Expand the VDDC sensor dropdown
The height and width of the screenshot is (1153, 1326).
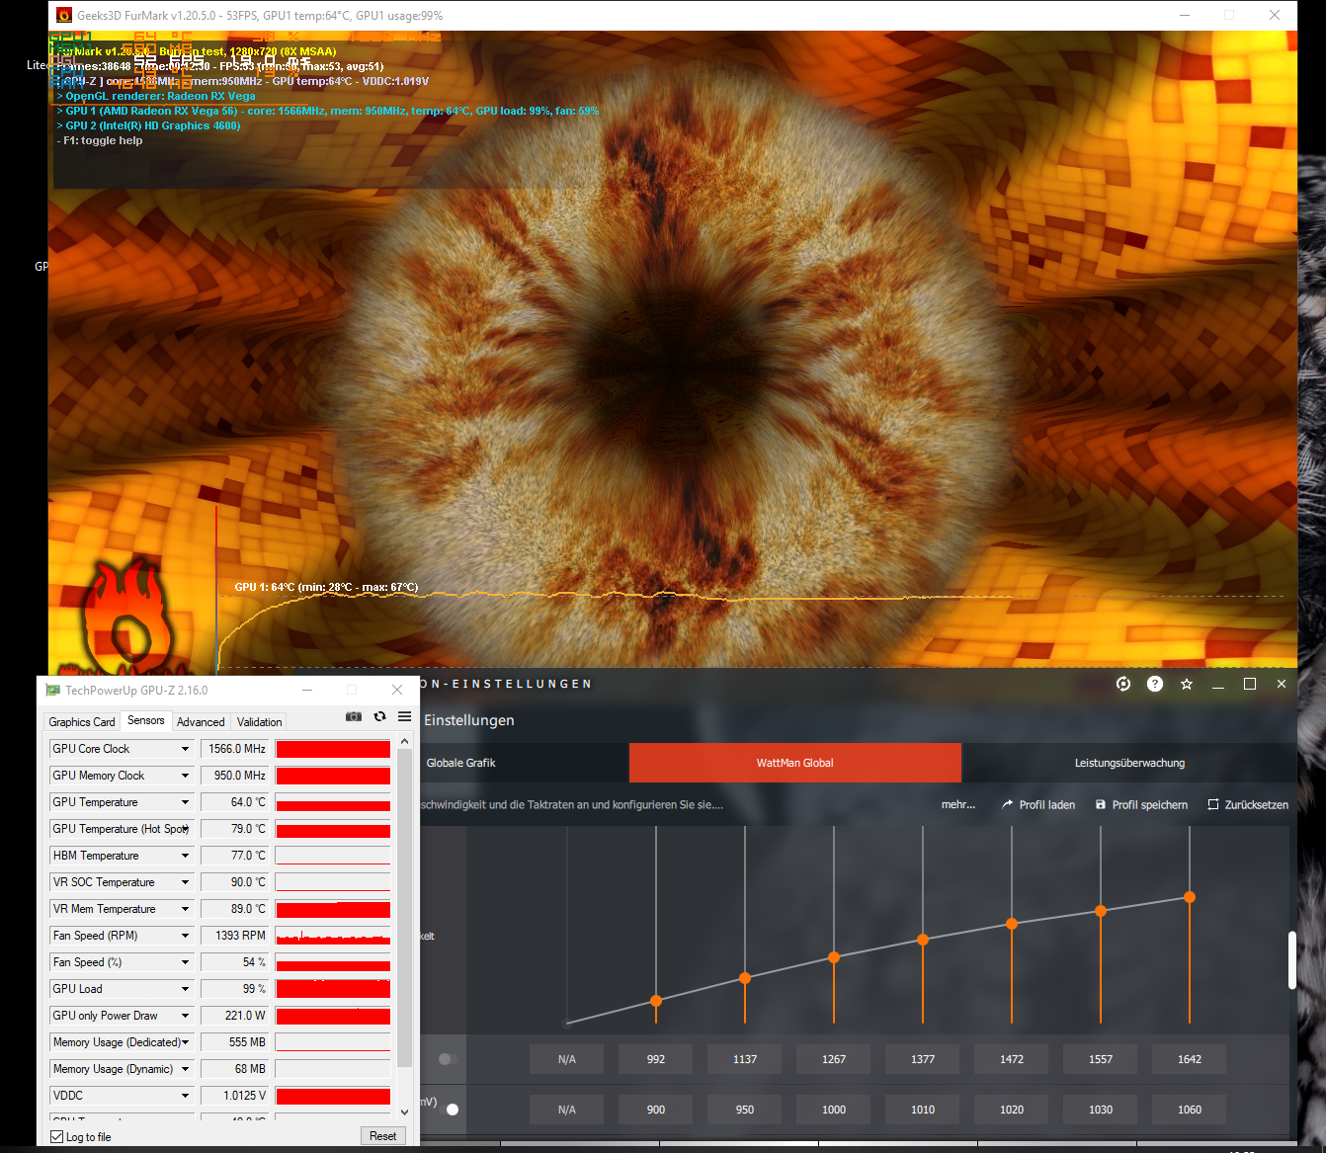tap(185, 1096)
